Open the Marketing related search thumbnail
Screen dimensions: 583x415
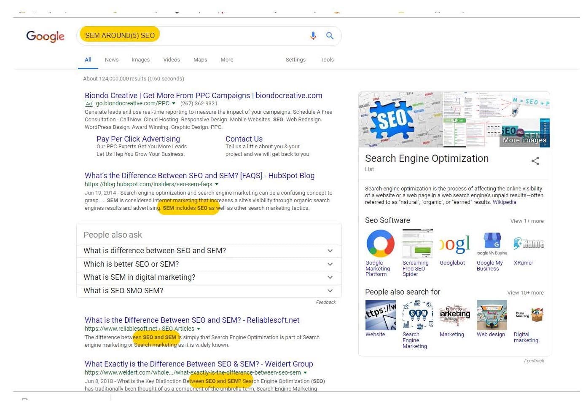point(455,315)
